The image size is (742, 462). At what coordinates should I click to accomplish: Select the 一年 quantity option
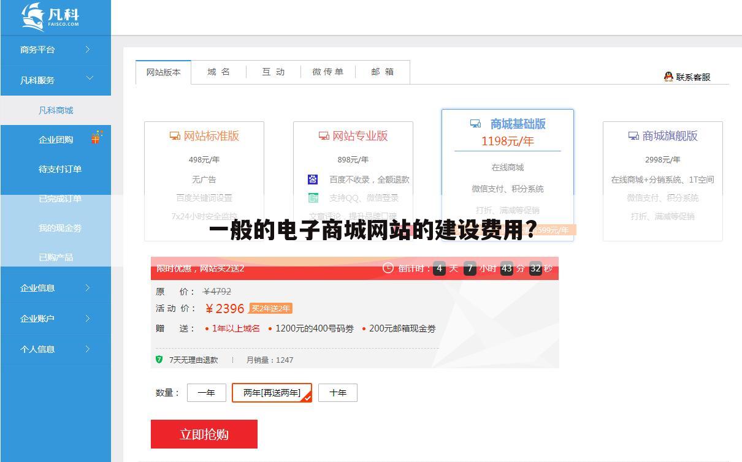(x=207, y=393)
